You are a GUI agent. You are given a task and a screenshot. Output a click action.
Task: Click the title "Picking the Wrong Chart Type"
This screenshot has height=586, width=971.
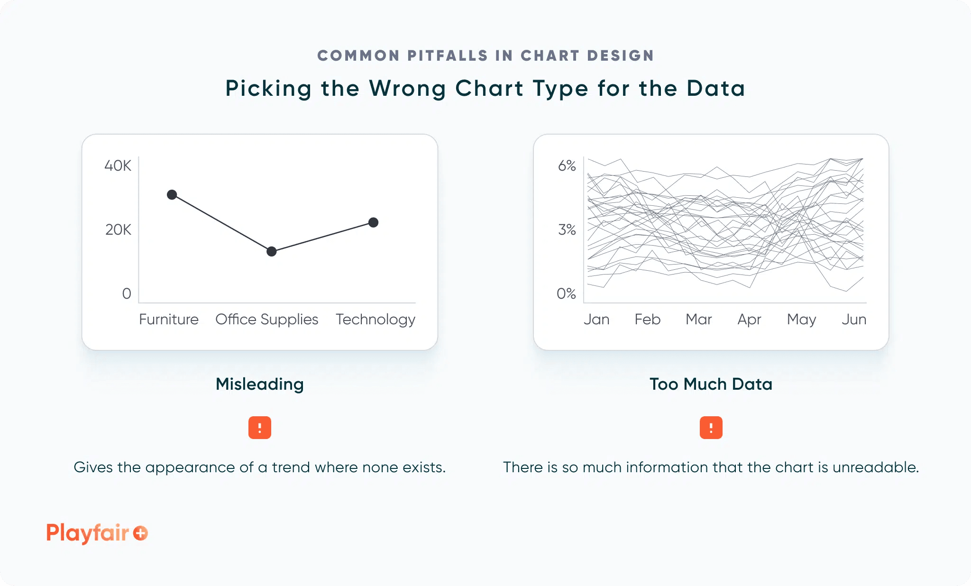(x=485, y=89)
